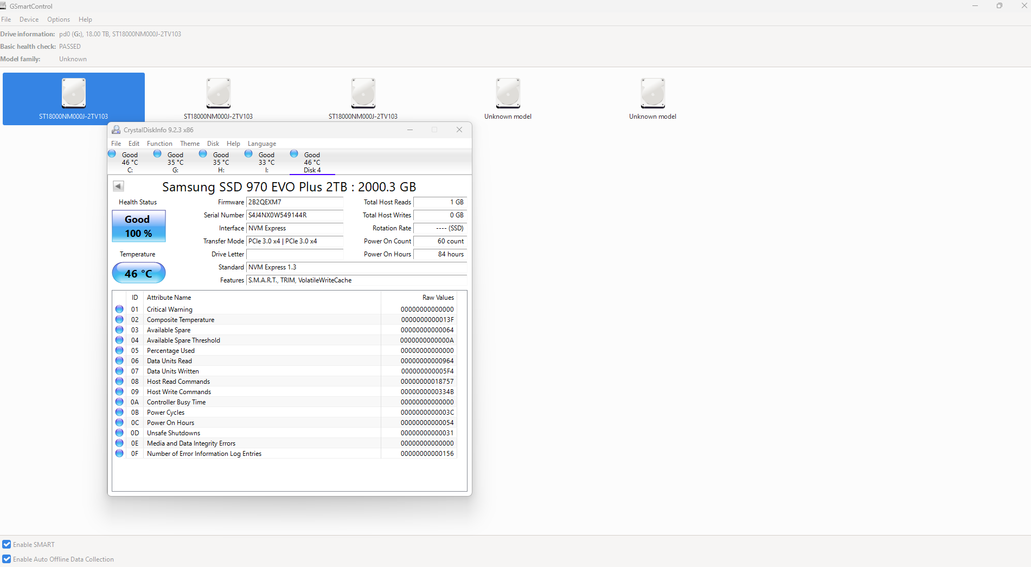
Task: Click the Composite Temperature status indicator
Action: coord(119,319)
